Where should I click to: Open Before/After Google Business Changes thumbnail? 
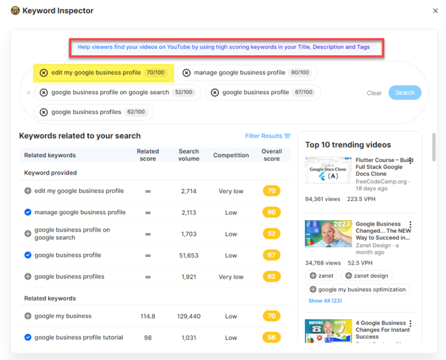click(x=328, y=331)
